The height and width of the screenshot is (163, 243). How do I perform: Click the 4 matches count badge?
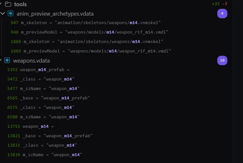(222, 13)
